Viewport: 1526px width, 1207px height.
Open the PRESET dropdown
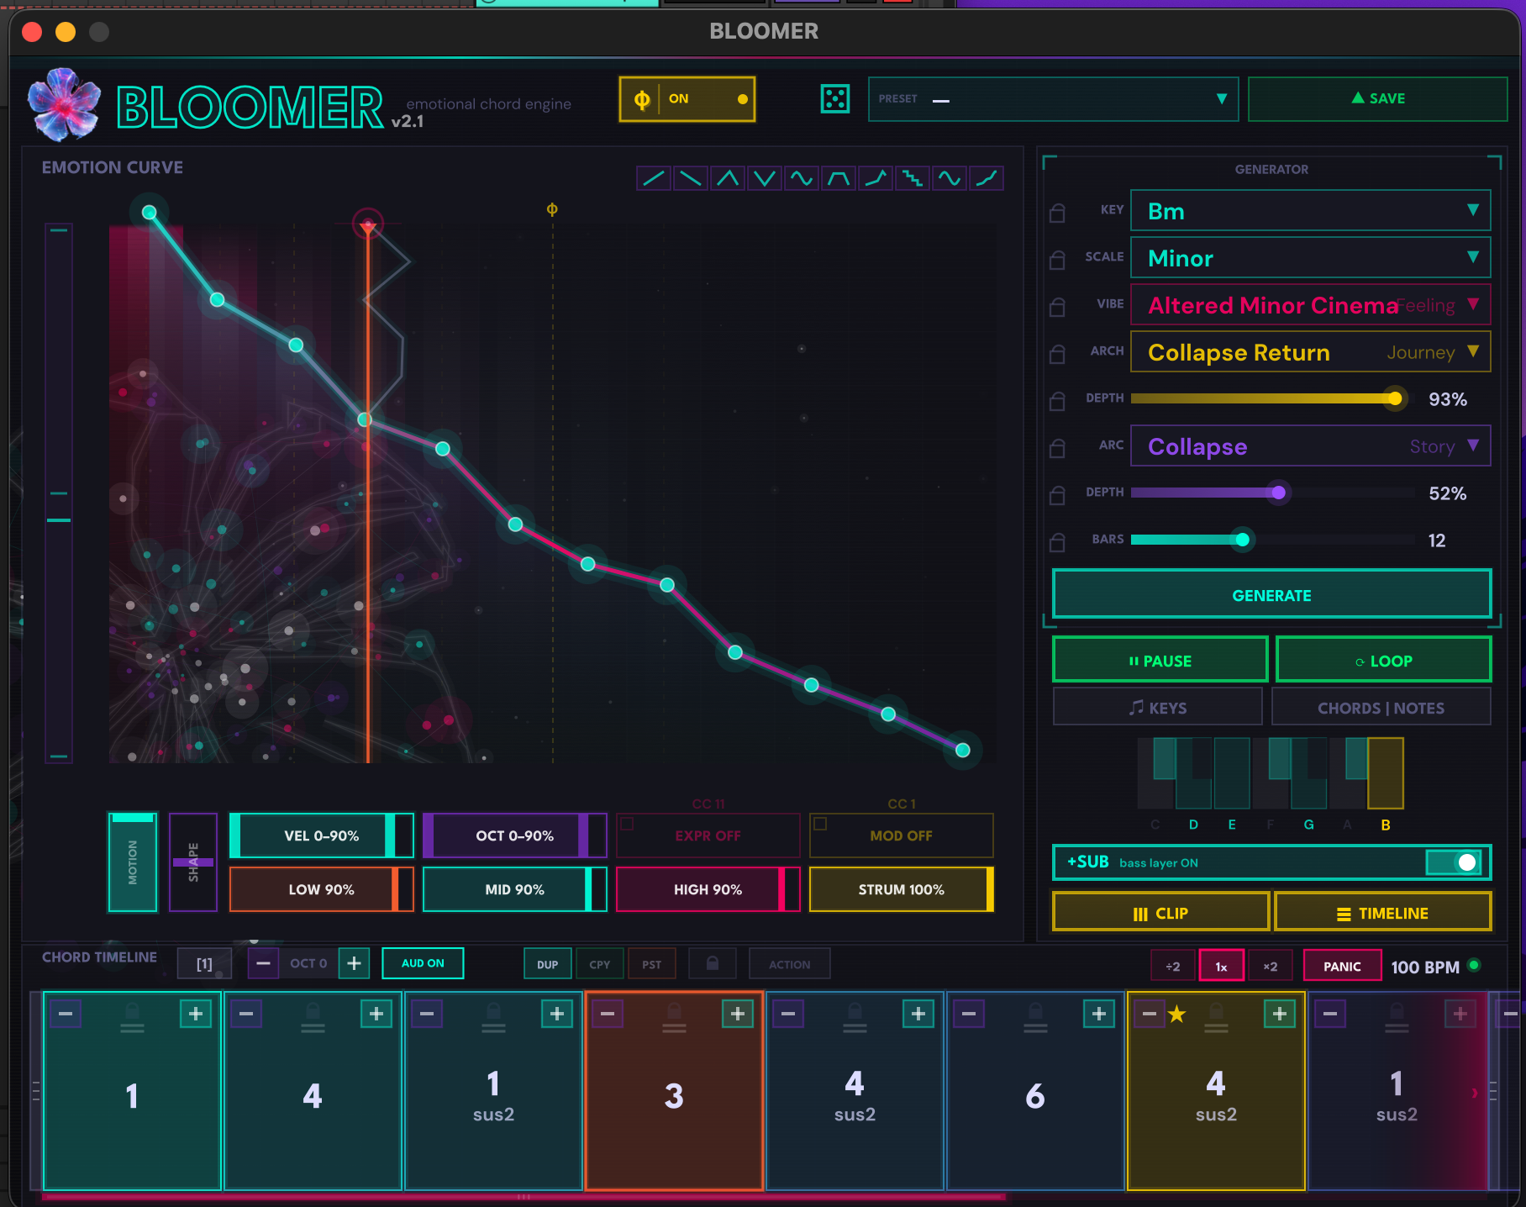[1053, 99]
